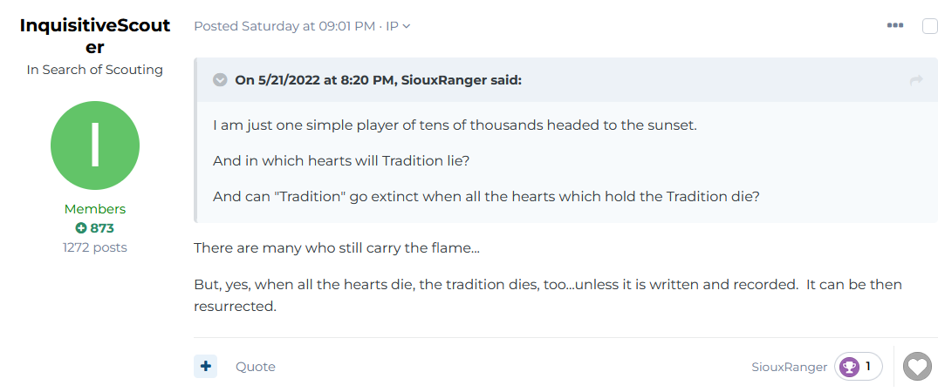938x392 pixels.
Task: Click the Members group label
Action: coord(95,209)
